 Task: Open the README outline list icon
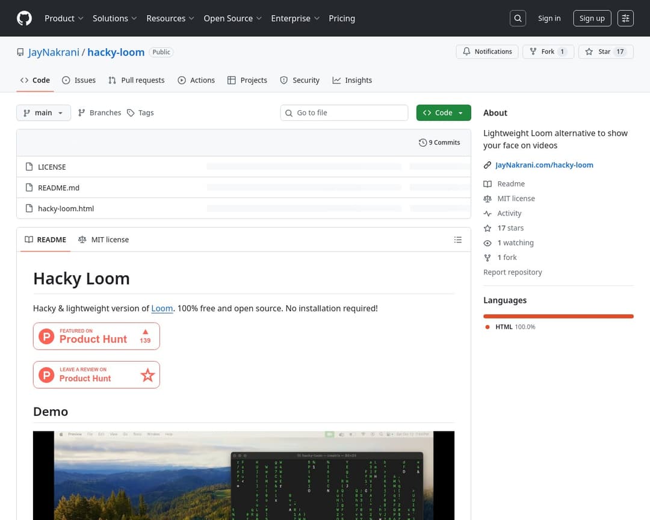[x=458, y=240]
